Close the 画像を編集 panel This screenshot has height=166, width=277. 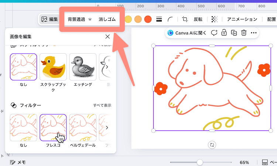(x=107, y=37)
